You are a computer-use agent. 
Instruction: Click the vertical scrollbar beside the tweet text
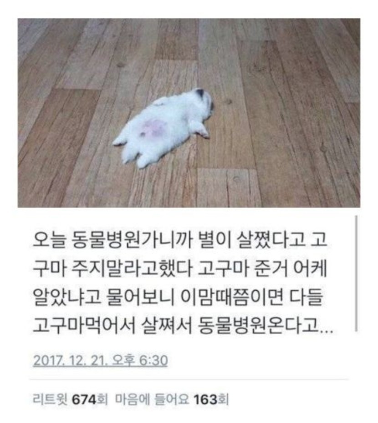tap(357, 273)
